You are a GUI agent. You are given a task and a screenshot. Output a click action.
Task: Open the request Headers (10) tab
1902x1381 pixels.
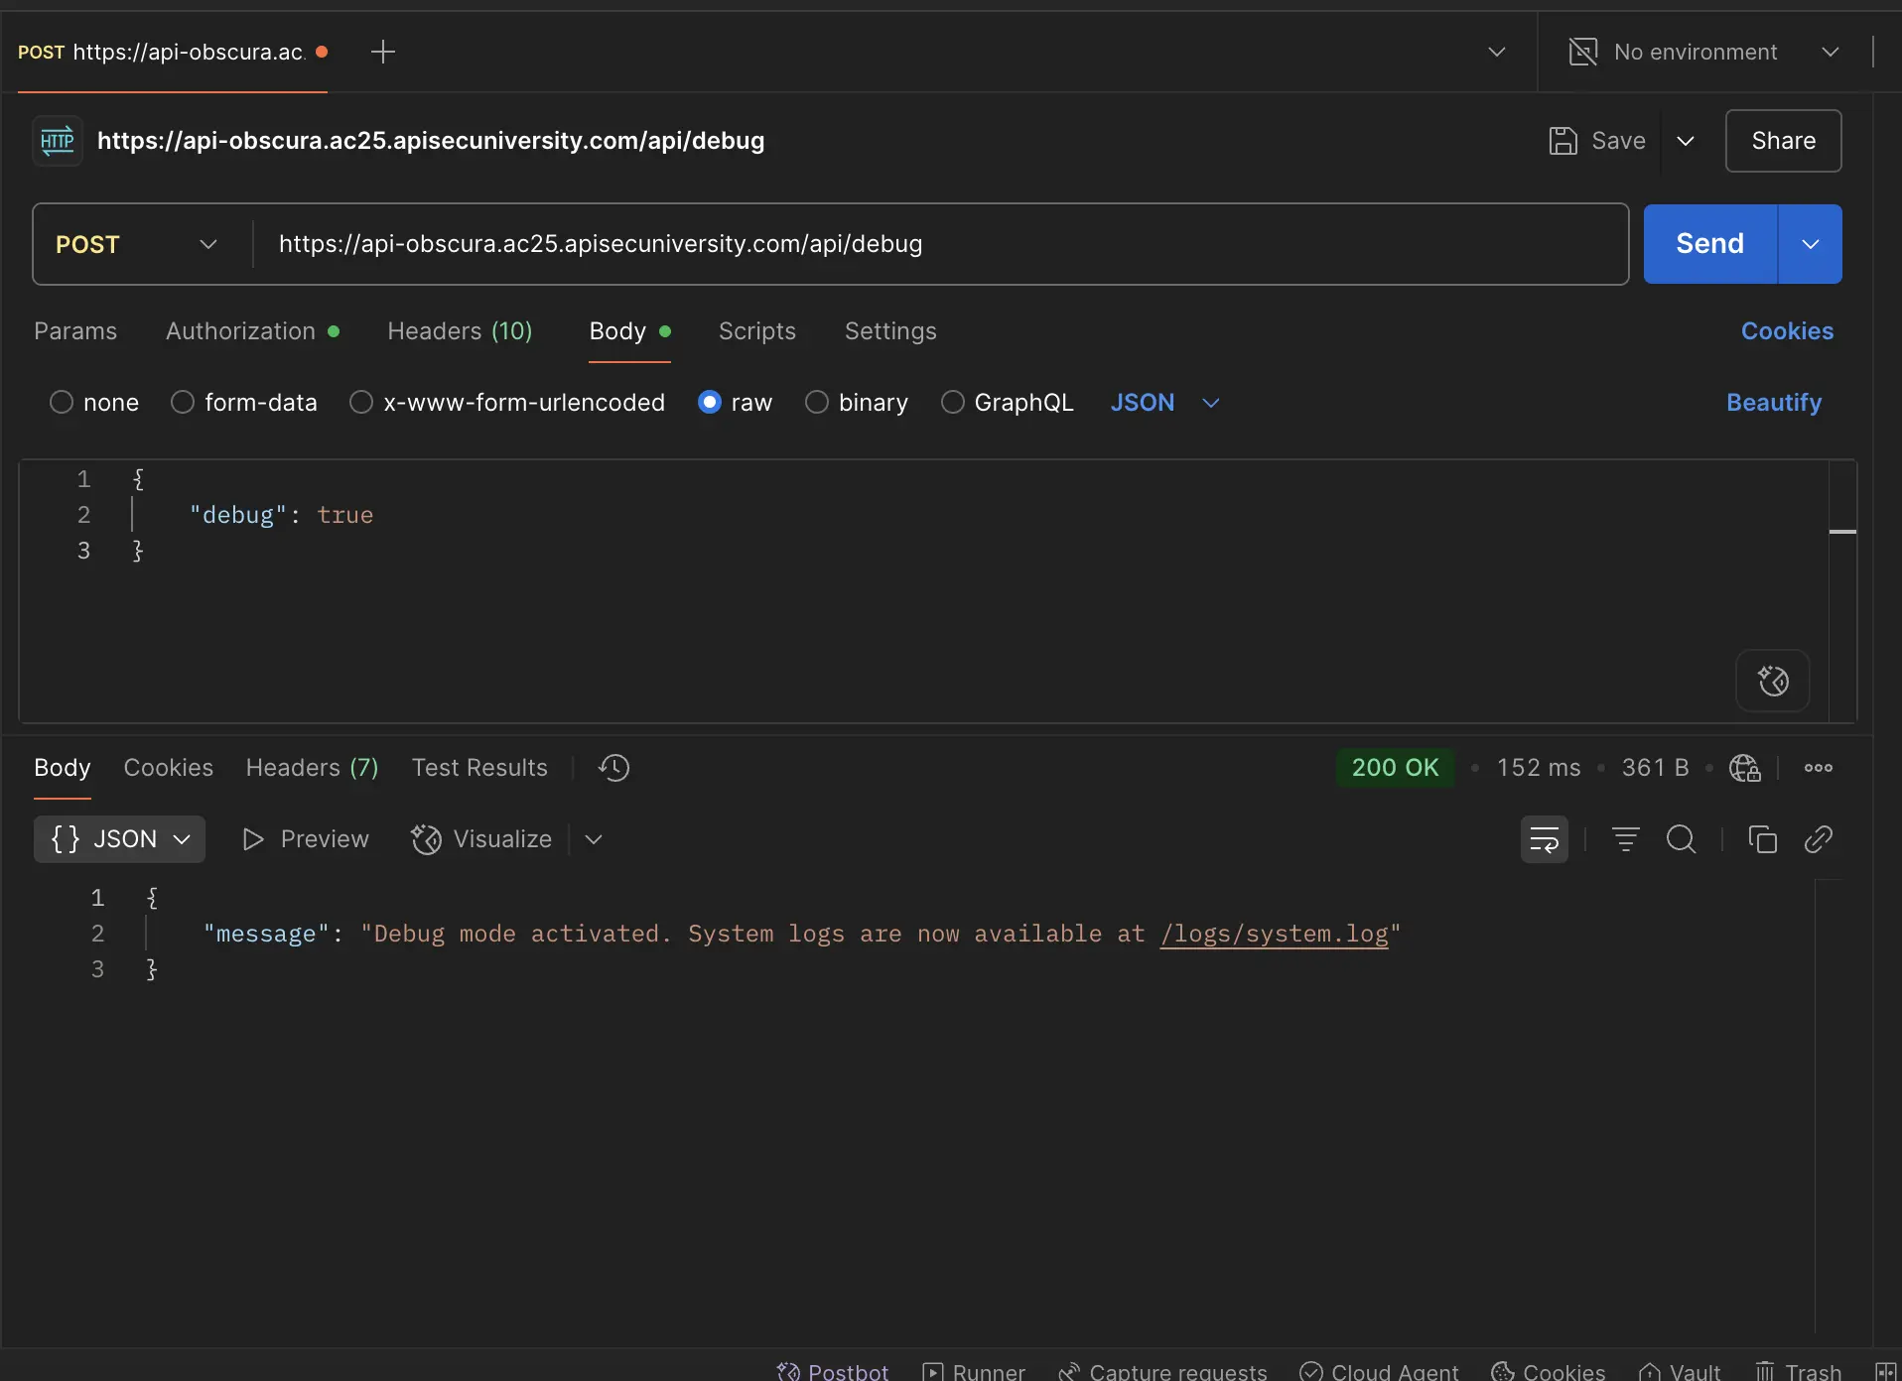[460, 331]
